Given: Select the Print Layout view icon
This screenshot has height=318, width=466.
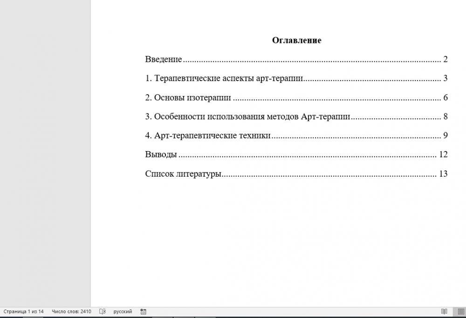Looking at the screenshot, I should coord(461,311).
